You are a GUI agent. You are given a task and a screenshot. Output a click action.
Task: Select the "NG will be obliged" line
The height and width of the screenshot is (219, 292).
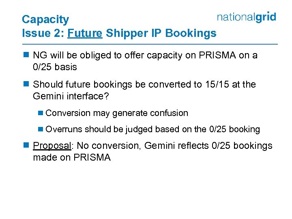(145, 55)
